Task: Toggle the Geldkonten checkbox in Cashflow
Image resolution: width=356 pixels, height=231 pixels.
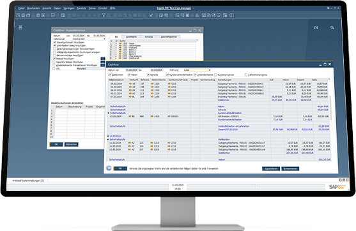Action: [110, 75]
